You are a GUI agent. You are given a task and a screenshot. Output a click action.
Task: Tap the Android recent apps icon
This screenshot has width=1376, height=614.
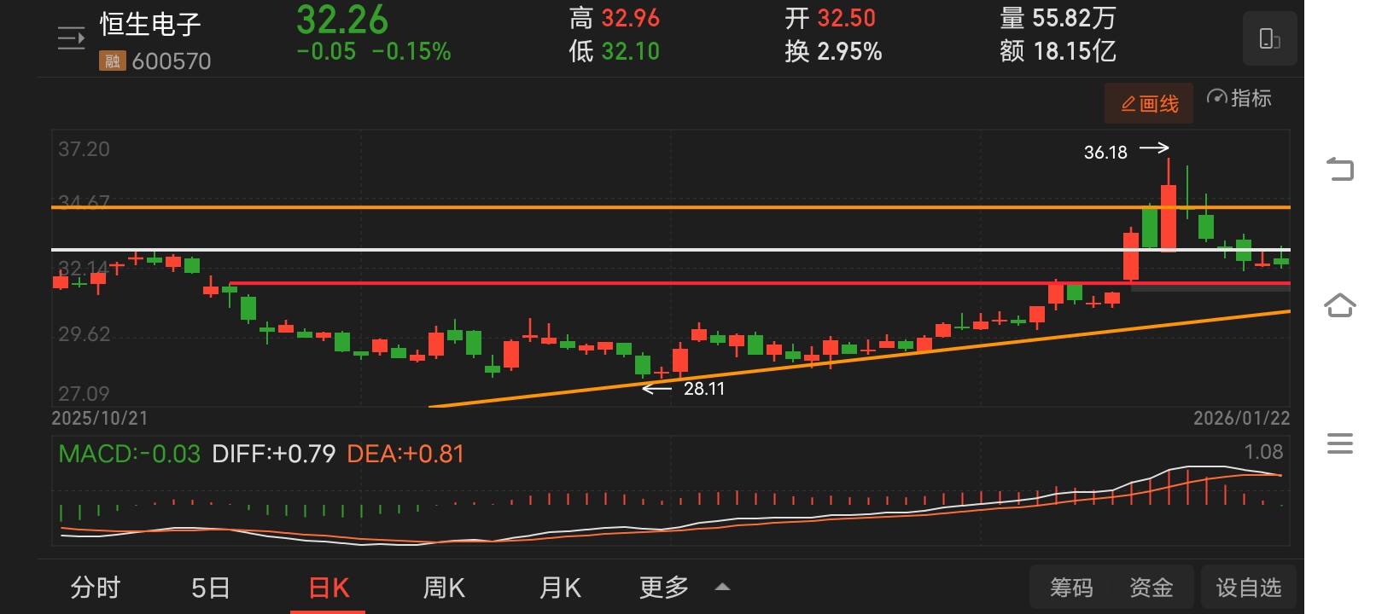(1340, 443)
